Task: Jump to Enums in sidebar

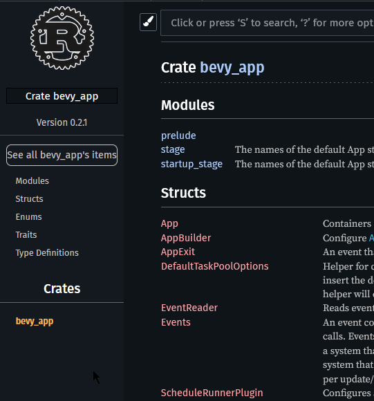Action: [28, 216]
